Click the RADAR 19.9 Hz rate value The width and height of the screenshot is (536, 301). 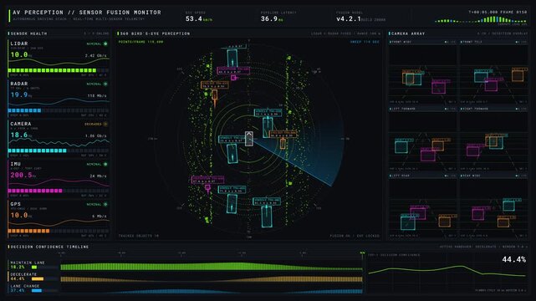coord(21,94)
